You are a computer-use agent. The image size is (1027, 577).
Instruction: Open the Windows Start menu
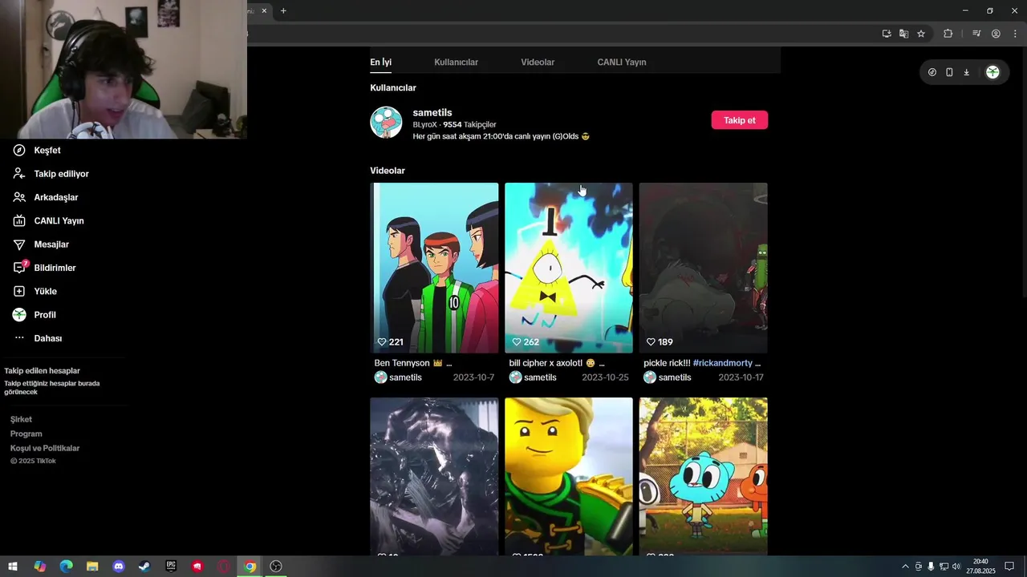13,566
